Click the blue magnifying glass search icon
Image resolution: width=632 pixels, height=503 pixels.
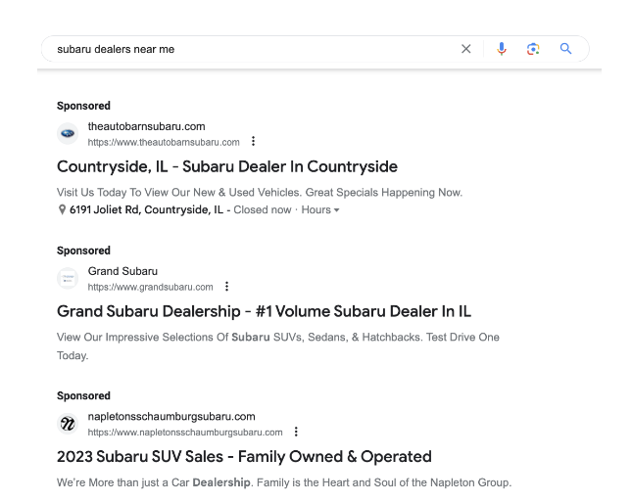tap(566, 49)
